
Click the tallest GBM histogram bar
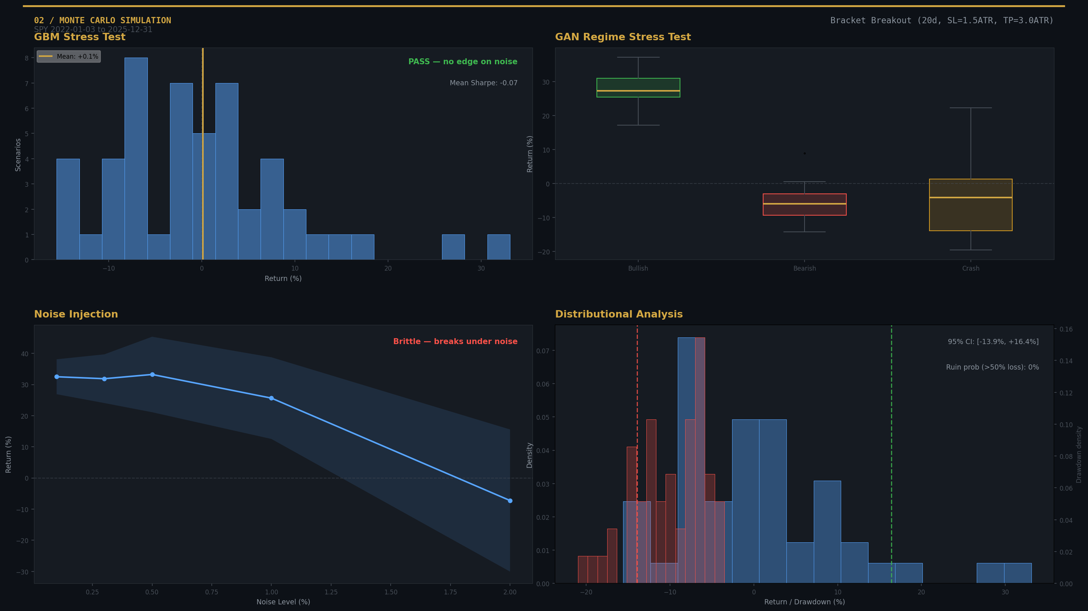(136, 159)
